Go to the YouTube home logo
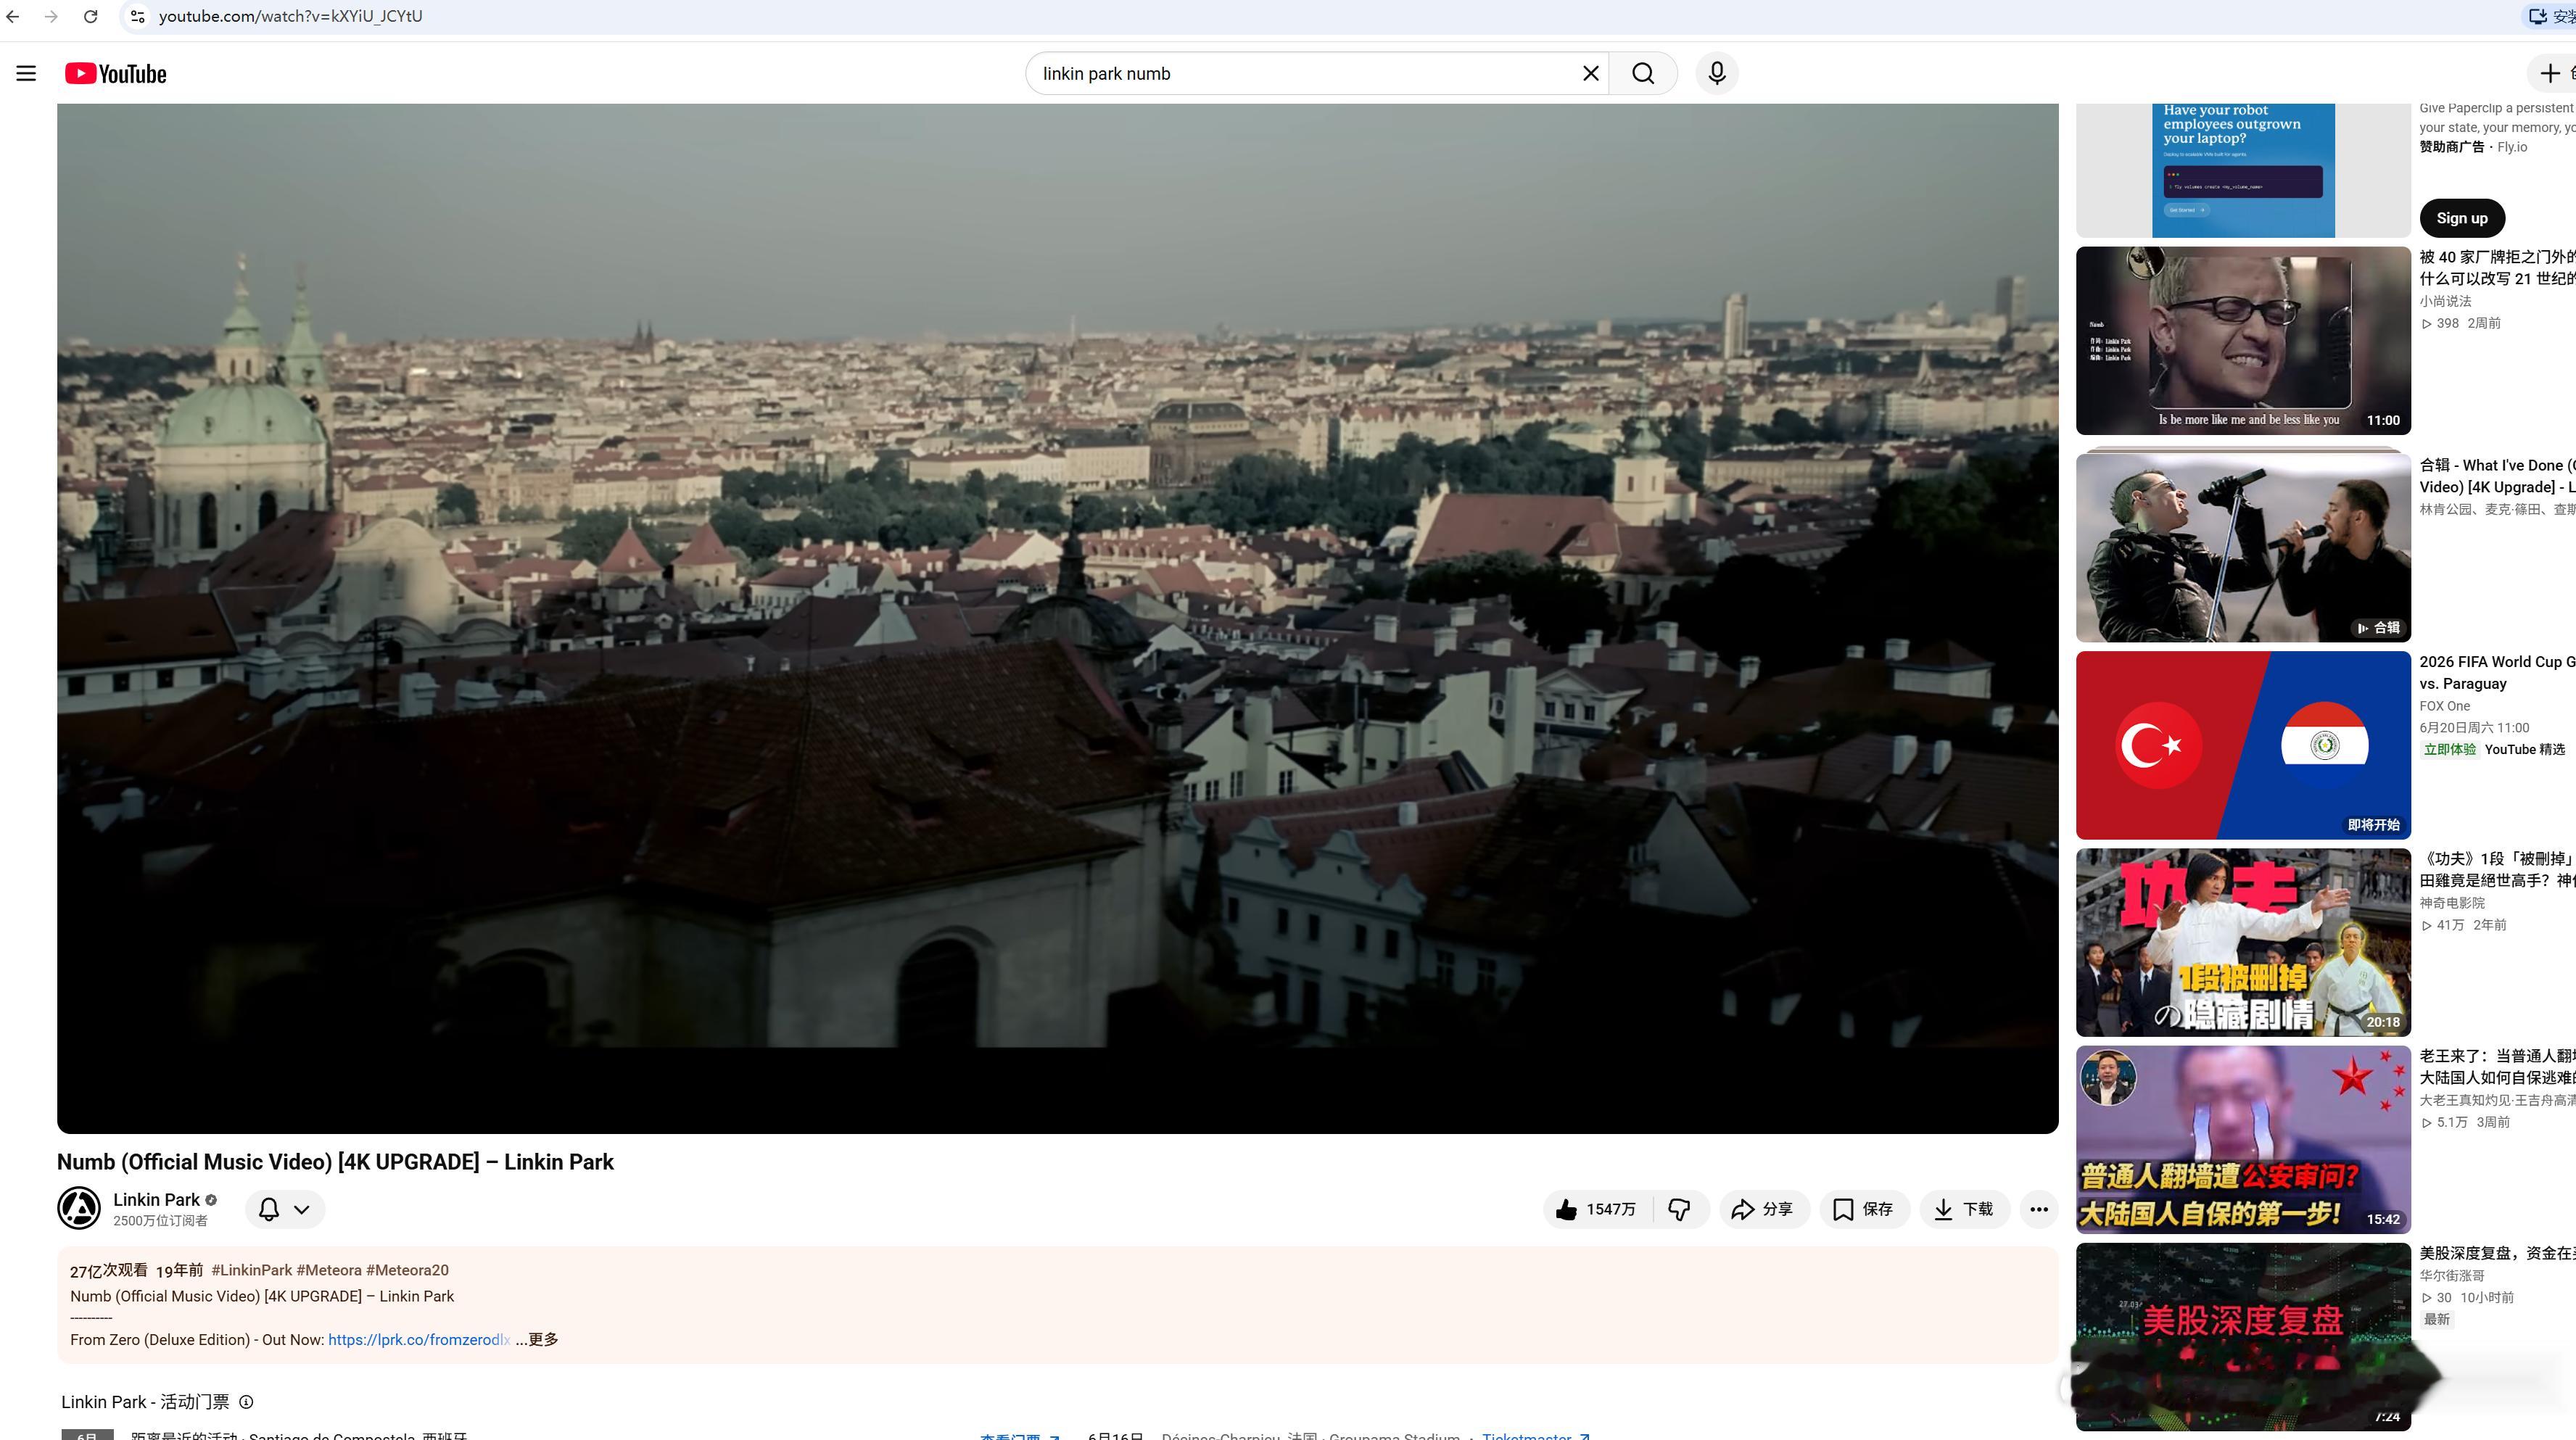 pyautogui.click(x=116, y=74)
